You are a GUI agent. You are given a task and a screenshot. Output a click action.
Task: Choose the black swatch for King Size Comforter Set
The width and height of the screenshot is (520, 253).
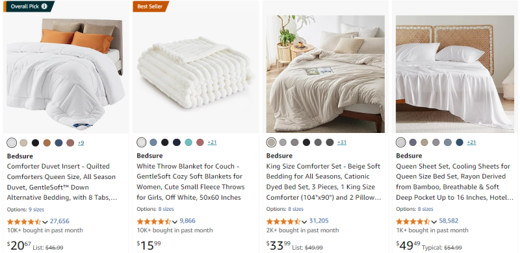[306, 143]
